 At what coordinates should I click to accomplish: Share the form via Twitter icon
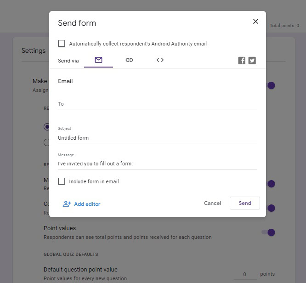(x=252, y=61)
